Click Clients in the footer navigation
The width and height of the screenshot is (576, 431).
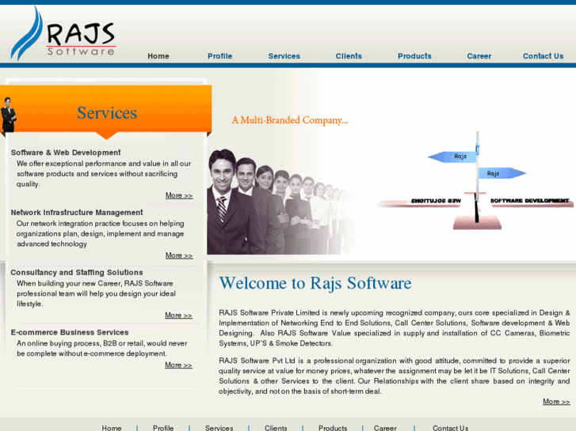coord(276,428)
